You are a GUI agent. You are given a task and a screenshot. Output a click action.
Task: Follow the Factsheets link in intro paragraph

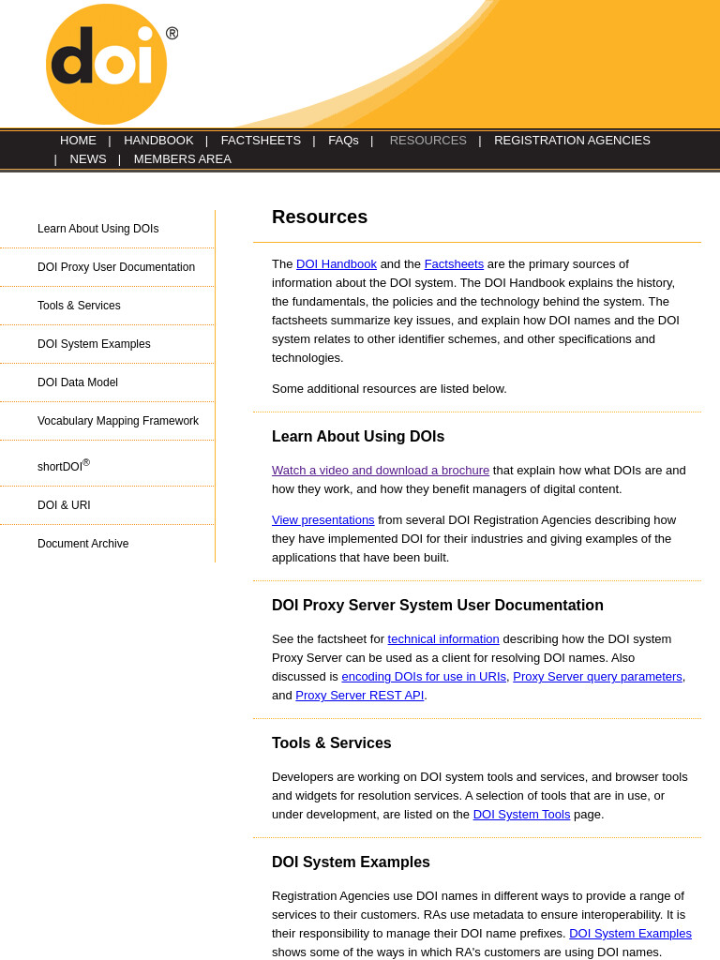[x=454, y=263]
